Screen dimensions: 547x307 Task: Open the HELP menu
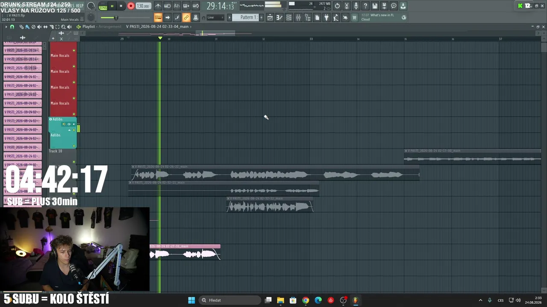click(x=79, y=6)
